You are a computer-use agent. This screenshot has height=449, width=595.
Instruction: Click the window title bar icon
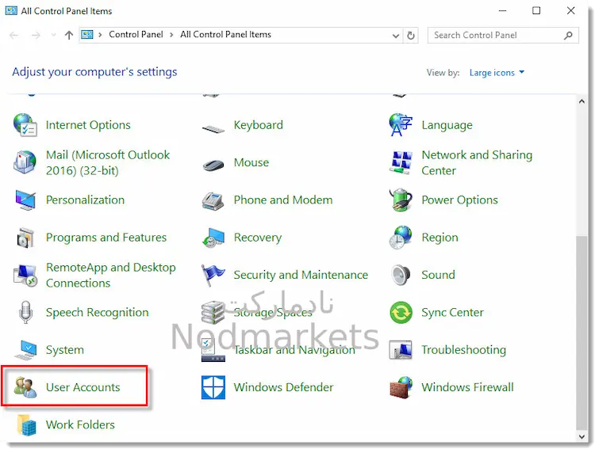pos(11,10)
